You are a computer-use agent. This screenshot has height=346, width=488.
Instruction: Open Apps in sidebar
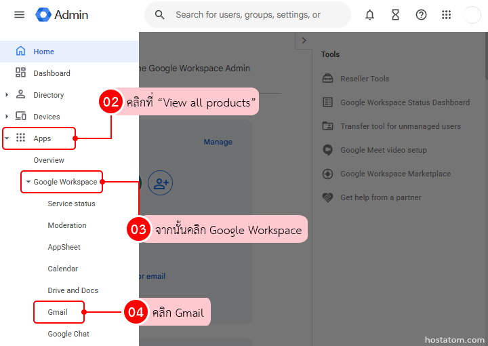coord(42,138)
